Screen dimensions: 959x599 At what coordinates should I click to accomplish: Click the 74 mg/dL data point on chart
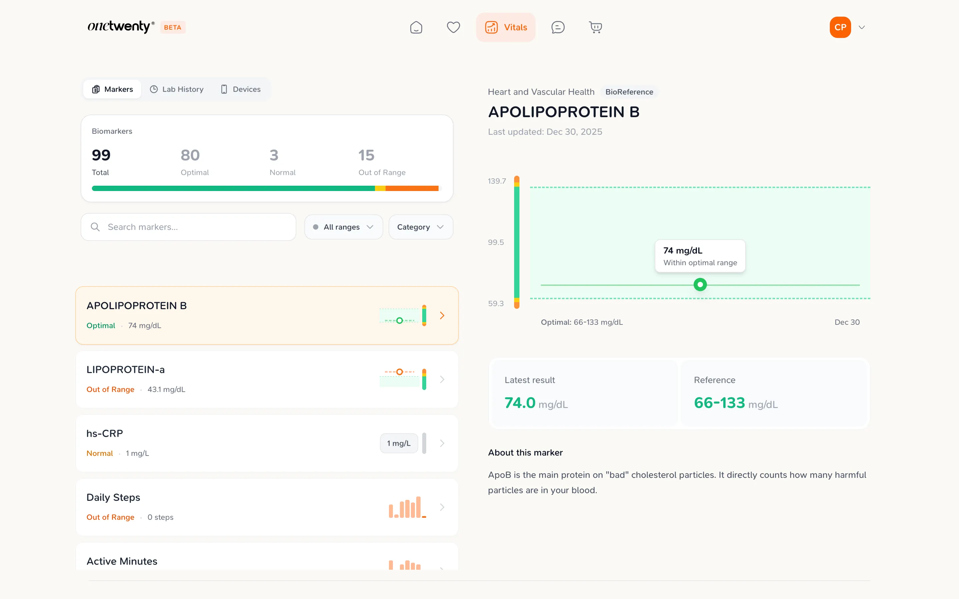click(x=700, y=285)
